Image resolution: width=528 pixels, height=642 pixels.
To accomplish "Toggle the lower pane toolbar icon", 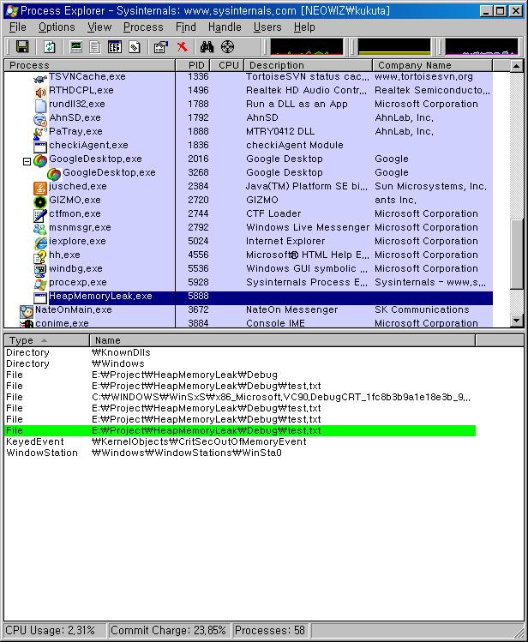I will tap(115, 47).
